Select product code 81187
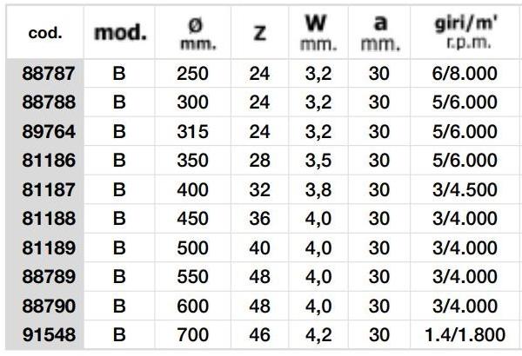The image size is (522, 356). pos(50,189)
